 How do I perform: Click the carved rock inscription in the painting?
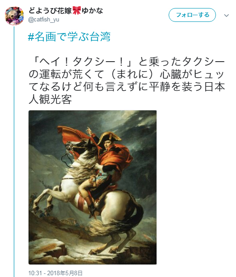pos(46,248)
